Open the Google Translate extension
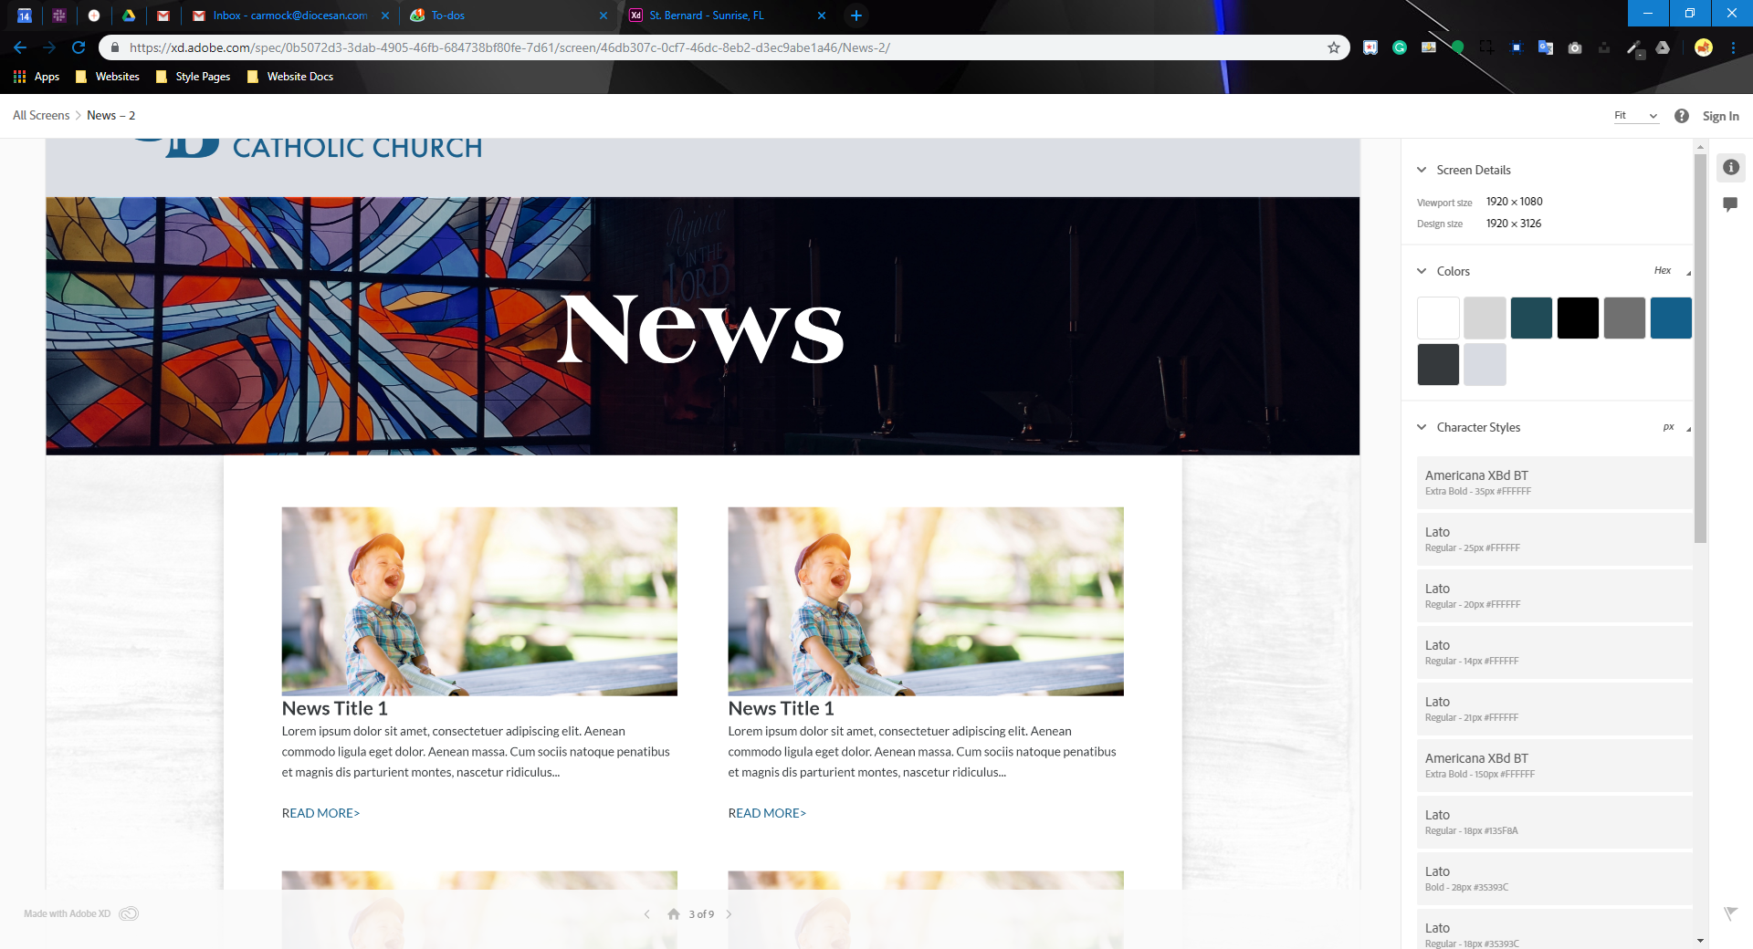Viewport: 1753px width, 949px height. [1545, 47]
